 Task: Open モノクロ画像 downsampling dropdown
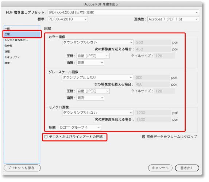[x=98, y=113]
